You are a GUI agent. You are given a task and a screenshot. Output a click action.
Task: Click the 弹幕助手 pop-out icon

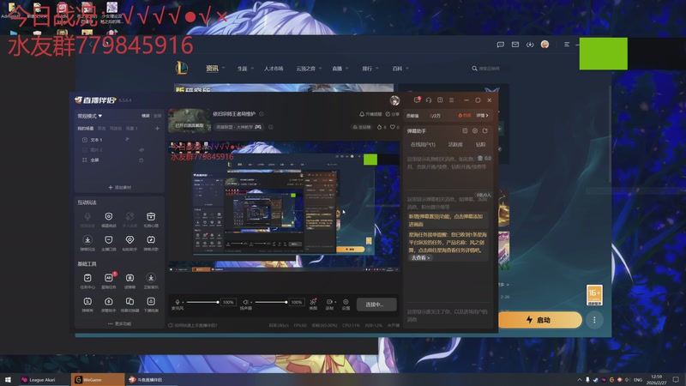pyautogui.click(x=485, y=131)
